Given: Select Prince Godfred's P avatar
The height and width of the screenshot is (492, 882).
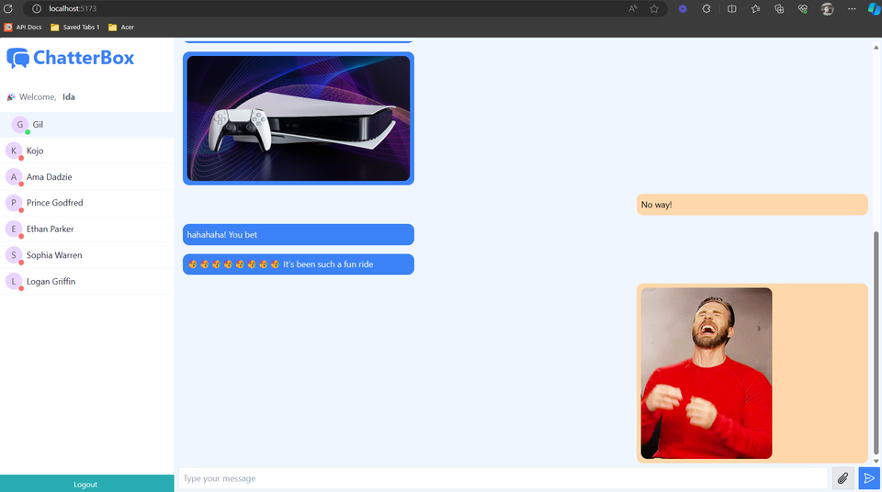Looking at the screenshot, I should tap(14, 203).
